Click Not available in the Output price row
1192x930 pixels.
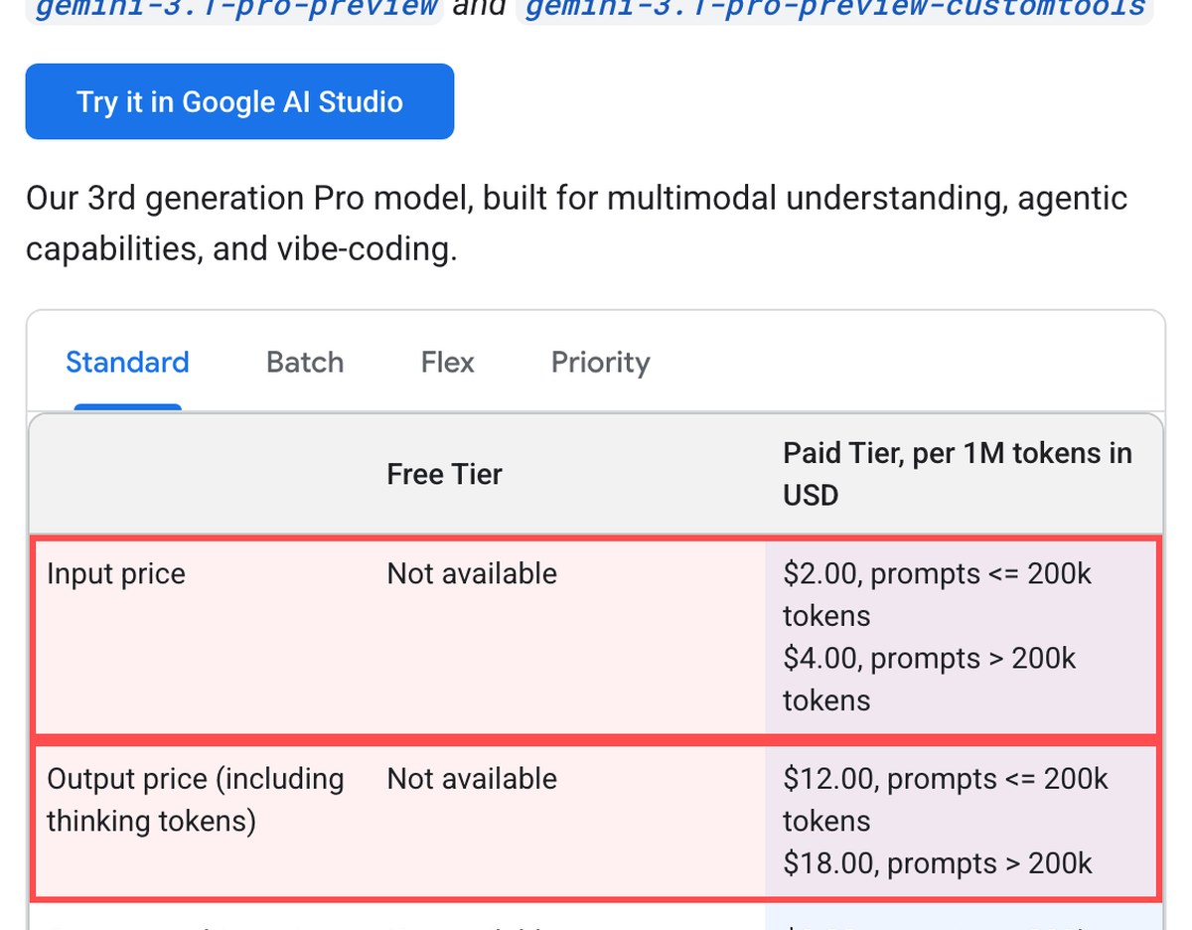coord(472,779)
